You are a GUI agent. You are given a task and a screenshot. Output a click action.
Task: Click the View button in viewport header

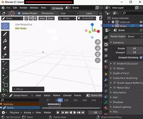point(42,18)
